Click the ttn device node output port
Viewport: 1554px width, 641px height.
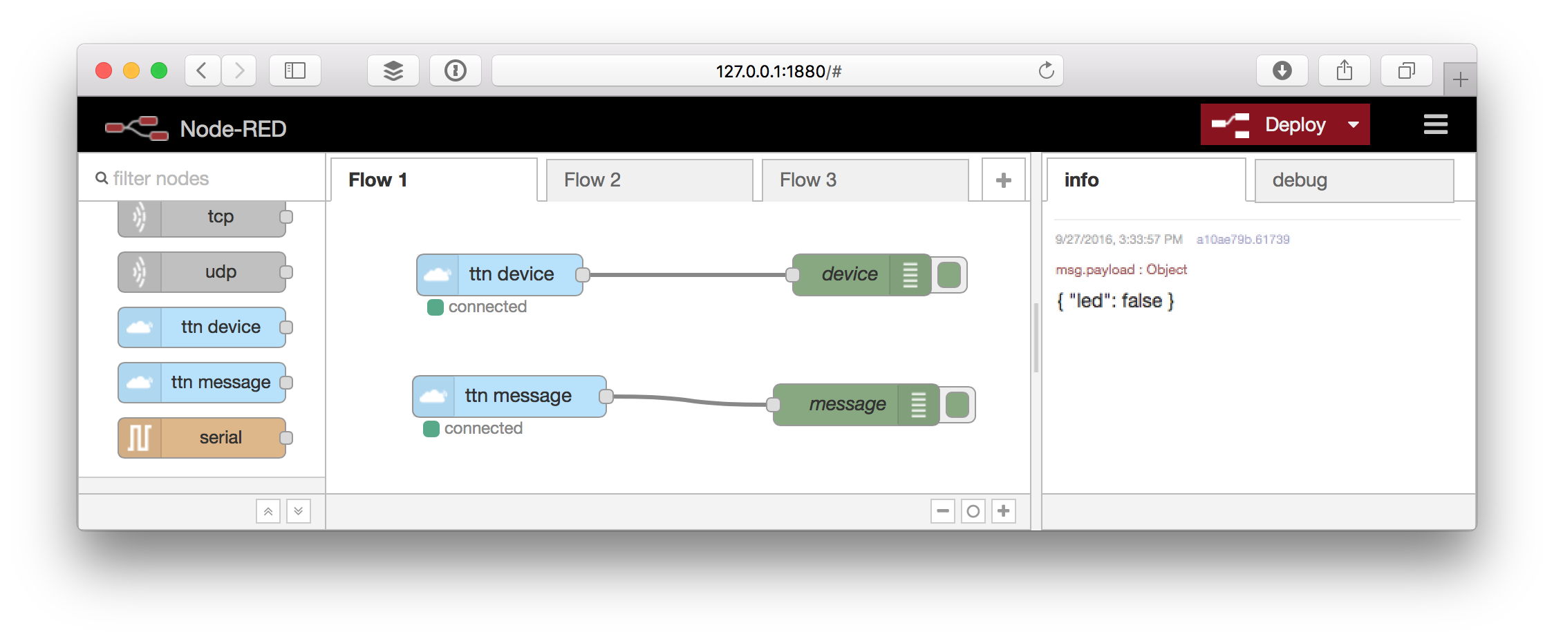[583, 275]
